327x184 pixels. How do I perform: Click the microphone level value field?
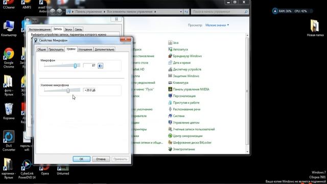point(90,65)
